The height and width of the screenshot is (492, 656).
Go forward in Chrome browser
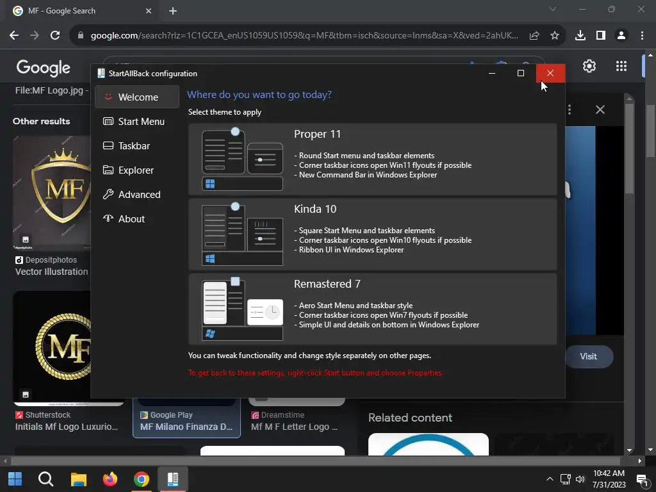[x=35, y=36]
